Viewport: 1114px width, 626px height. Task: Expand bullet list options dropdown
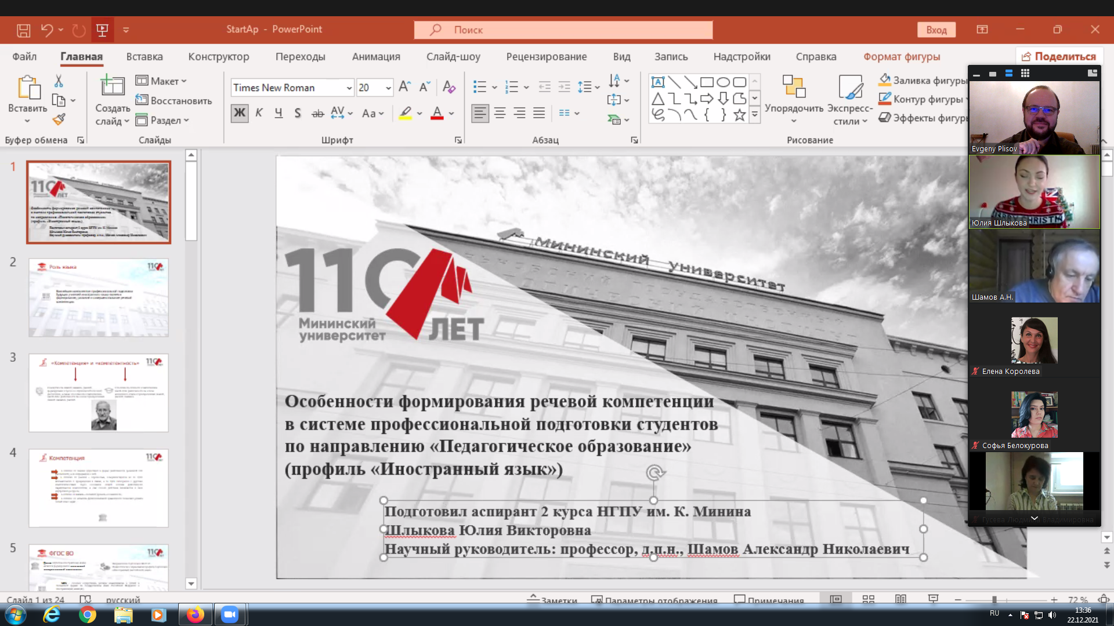pyautogui.click(x=494, y=88)
